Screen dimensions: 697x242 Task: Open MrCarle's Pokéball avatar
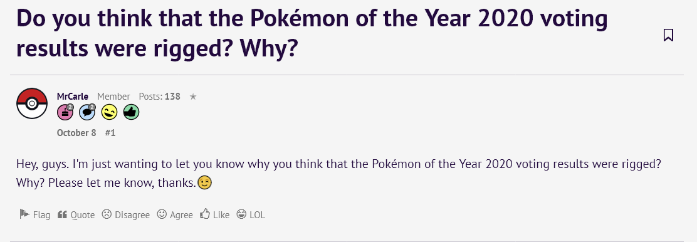32,103
